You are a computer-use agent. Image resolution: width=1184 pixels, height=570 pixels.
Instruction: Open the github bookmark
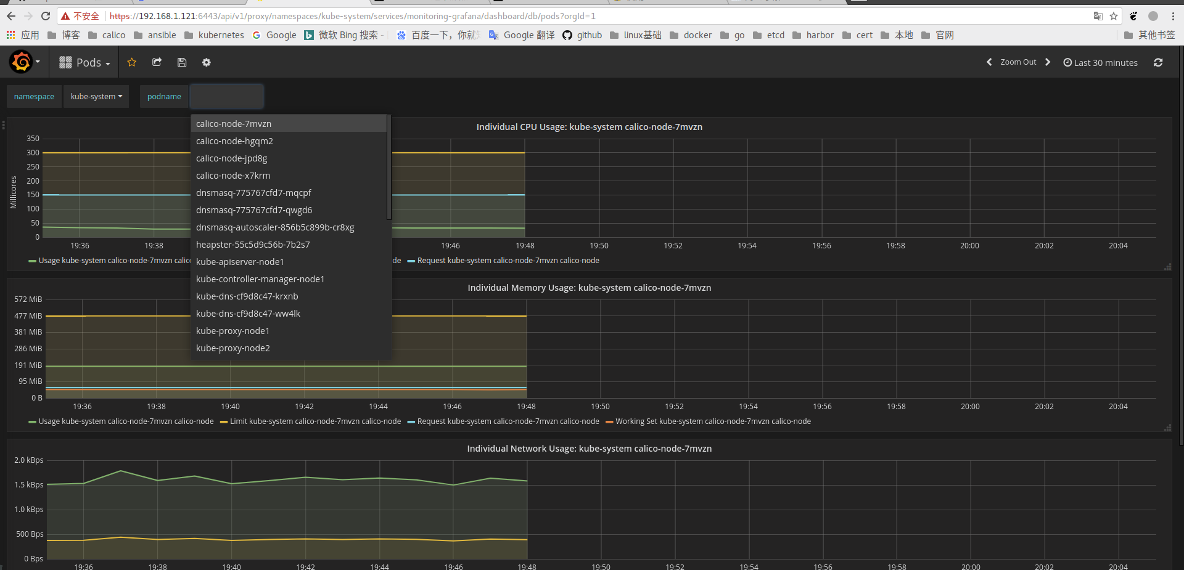582,35
